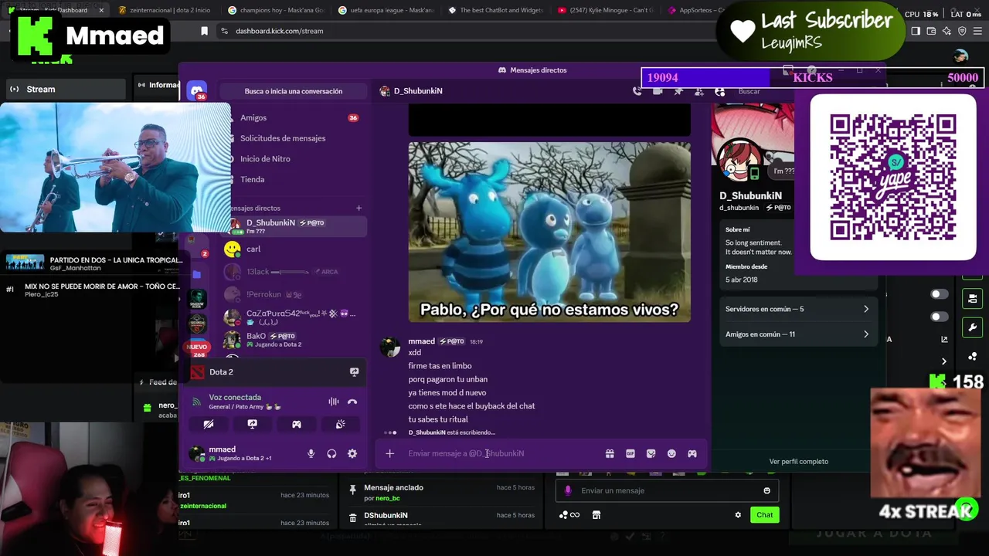Click Busca o inicia una conversación
Viewport: 989px width, 556px height.
tap(294, 91)
